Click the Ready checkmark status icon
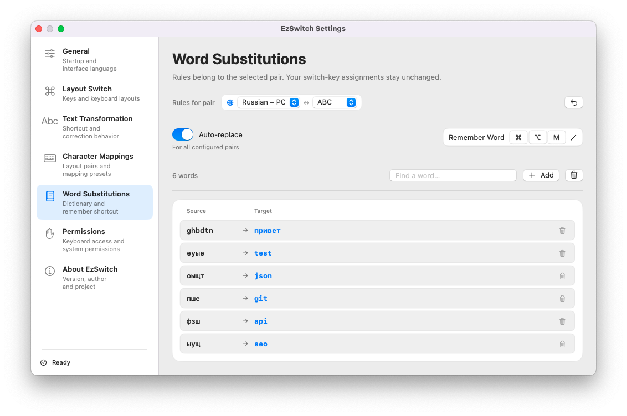 click(44, 362)
